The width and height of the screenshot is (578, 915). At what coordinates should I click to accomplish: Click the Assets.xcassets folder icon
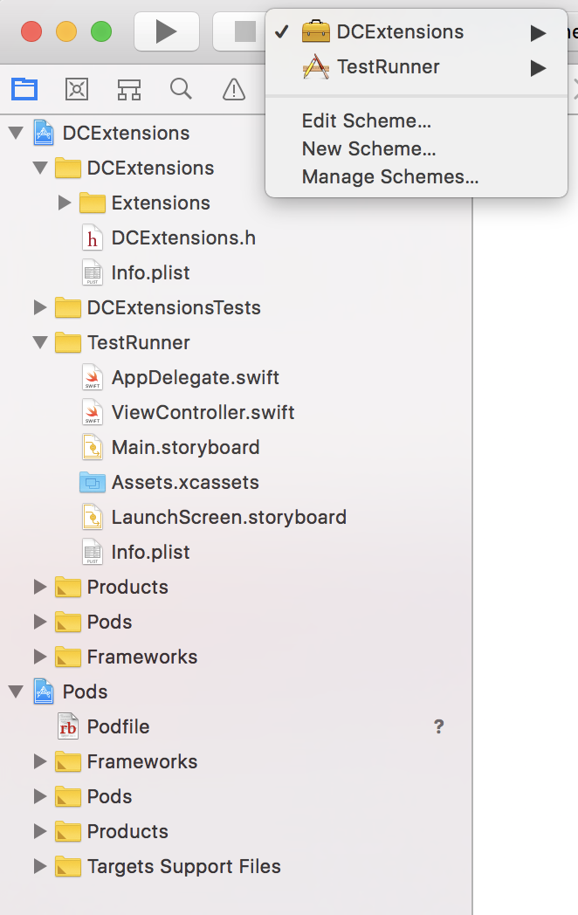pos(93,483)
